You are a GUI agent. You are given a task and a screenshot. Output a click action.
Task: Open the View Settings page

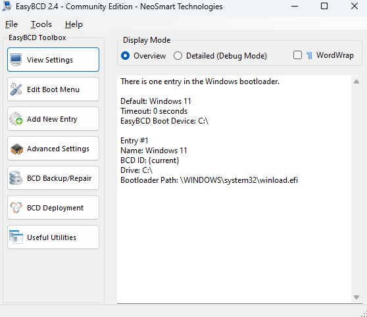53,60
